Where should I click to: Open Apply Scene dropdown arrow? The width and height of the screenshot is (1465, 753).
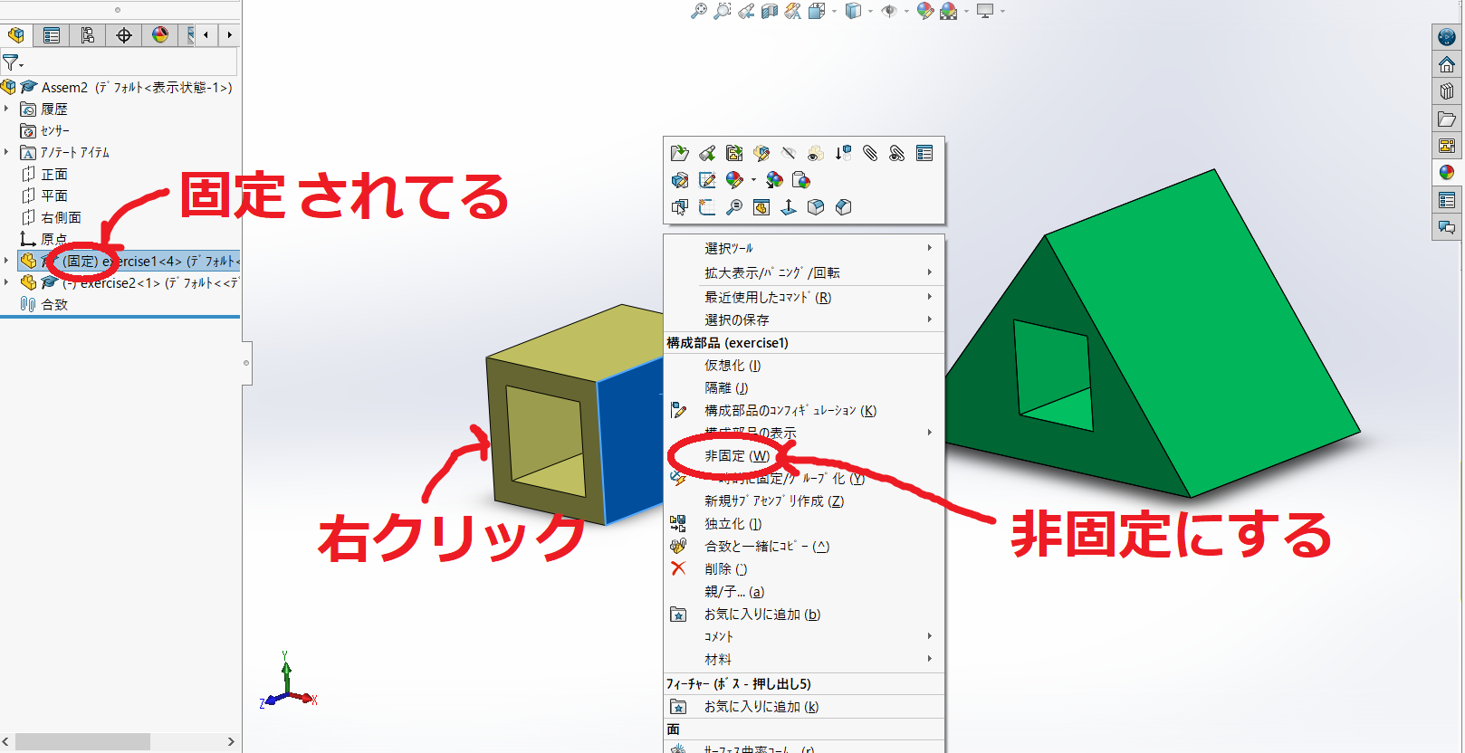(x=966, y=12)
